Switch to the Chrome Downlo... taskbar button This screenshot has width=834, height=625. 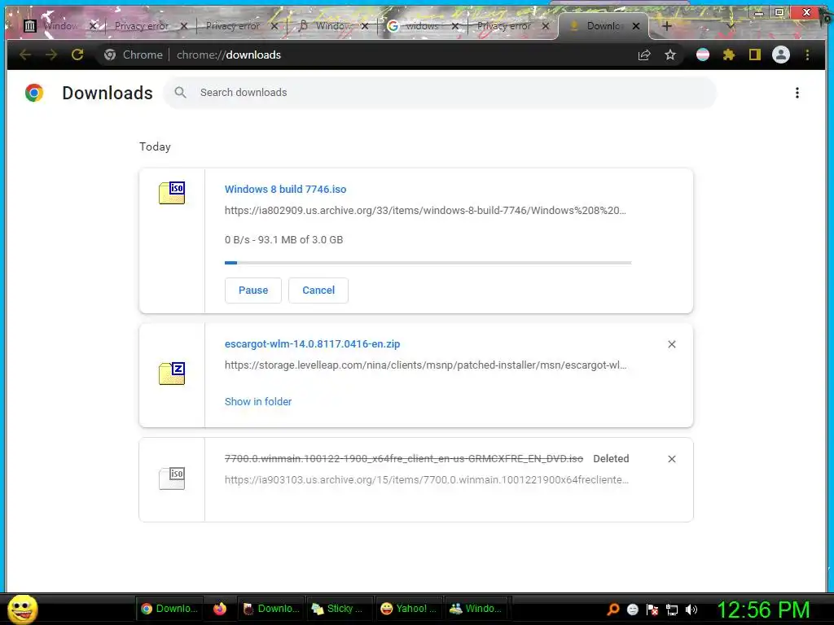[x=169, y=609]
